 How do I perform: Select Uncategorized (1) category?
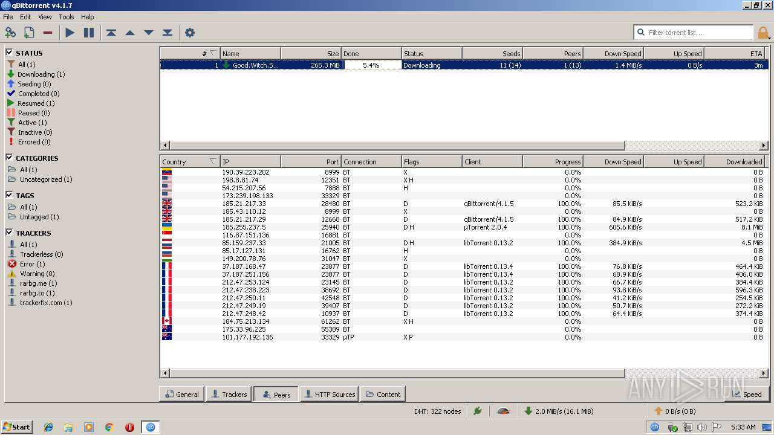point(40,179)
